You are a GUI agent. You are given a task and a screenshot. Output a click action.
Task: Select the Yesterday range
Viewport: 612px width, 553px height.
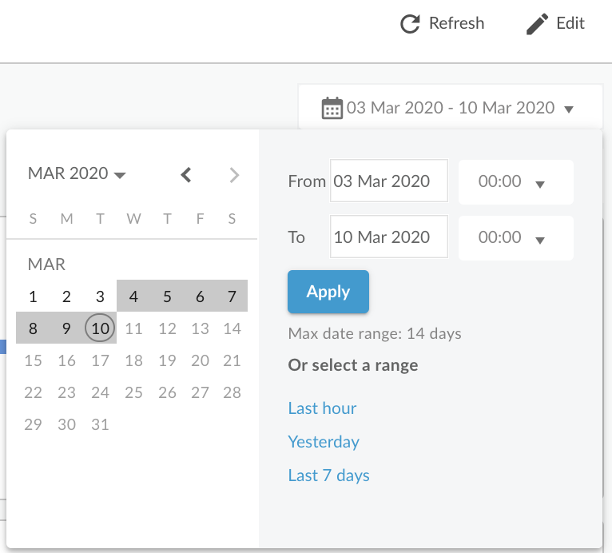pyautogui.click(x=324, y=442)
